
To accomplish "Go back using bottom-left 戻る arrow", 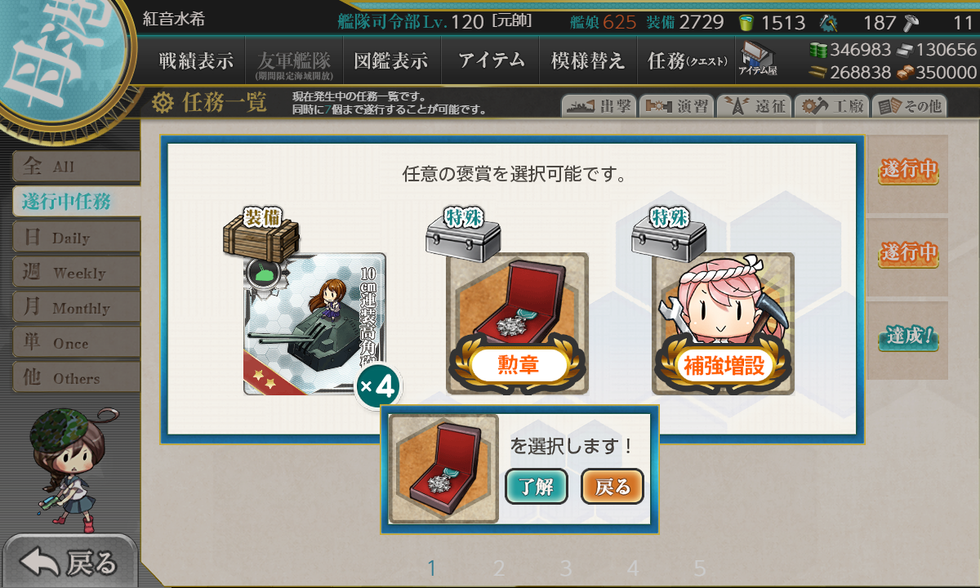I will pos(69,562).
